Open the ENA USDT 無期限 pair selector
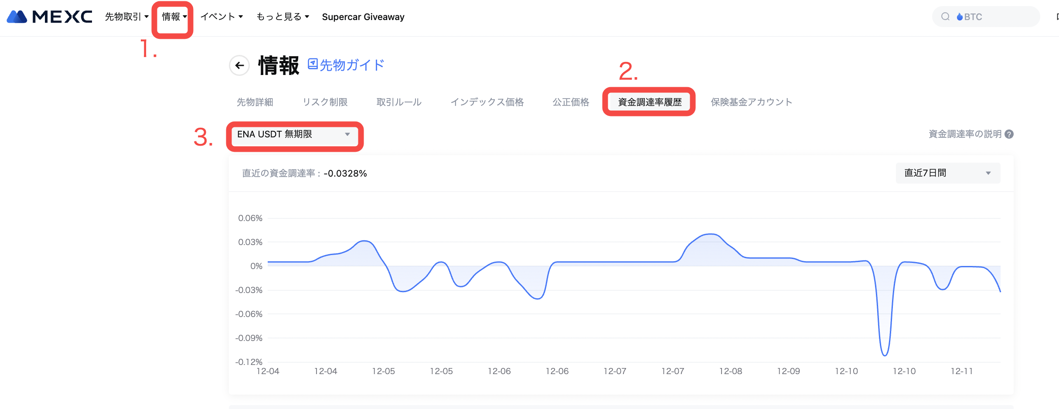Image resolution: width=1059 pixels, height=409 pixels. tap(294, 134)
